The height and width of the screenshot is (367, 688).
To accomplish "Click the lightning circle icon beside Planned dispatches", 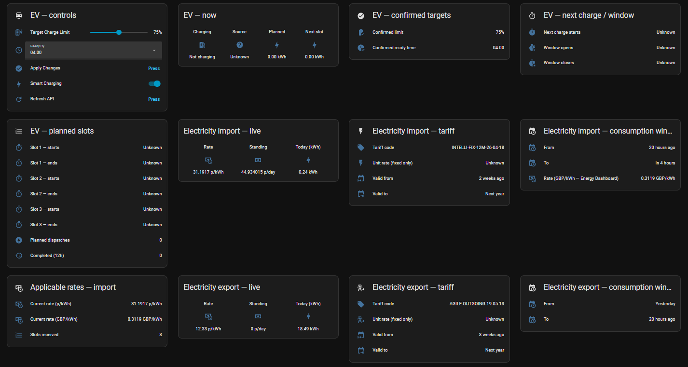I will pos(19,240).
